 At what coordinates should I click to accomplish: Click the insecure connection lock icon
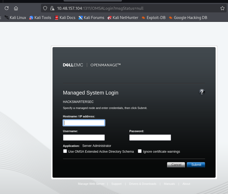point(52,8)
